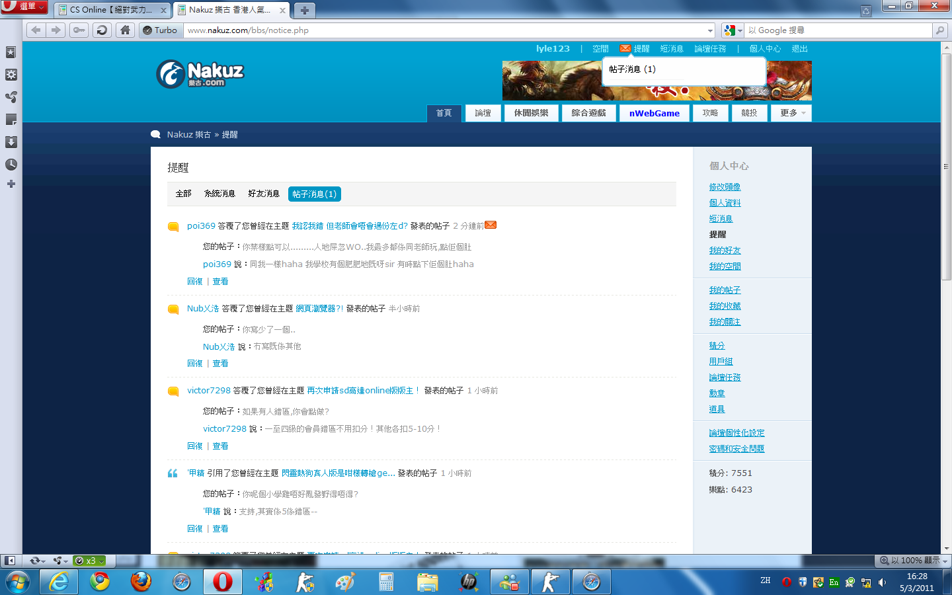Expand the address bar URL dropdown arrow

710,30
